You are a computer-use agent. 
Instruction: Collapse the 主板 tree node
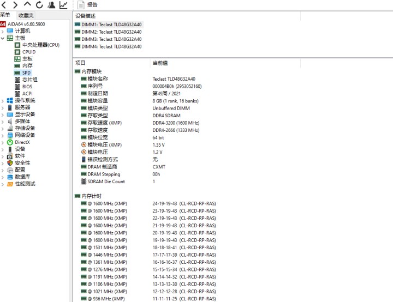pyautogui.click(x=3, y=38)
